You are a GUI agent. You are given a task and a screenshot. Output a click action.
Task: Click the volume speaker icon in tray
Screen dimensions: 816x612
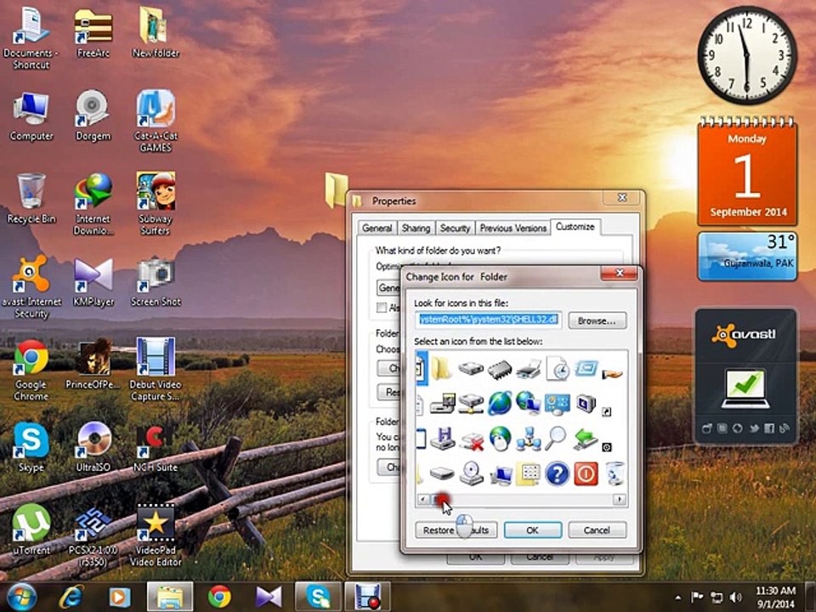735,597
